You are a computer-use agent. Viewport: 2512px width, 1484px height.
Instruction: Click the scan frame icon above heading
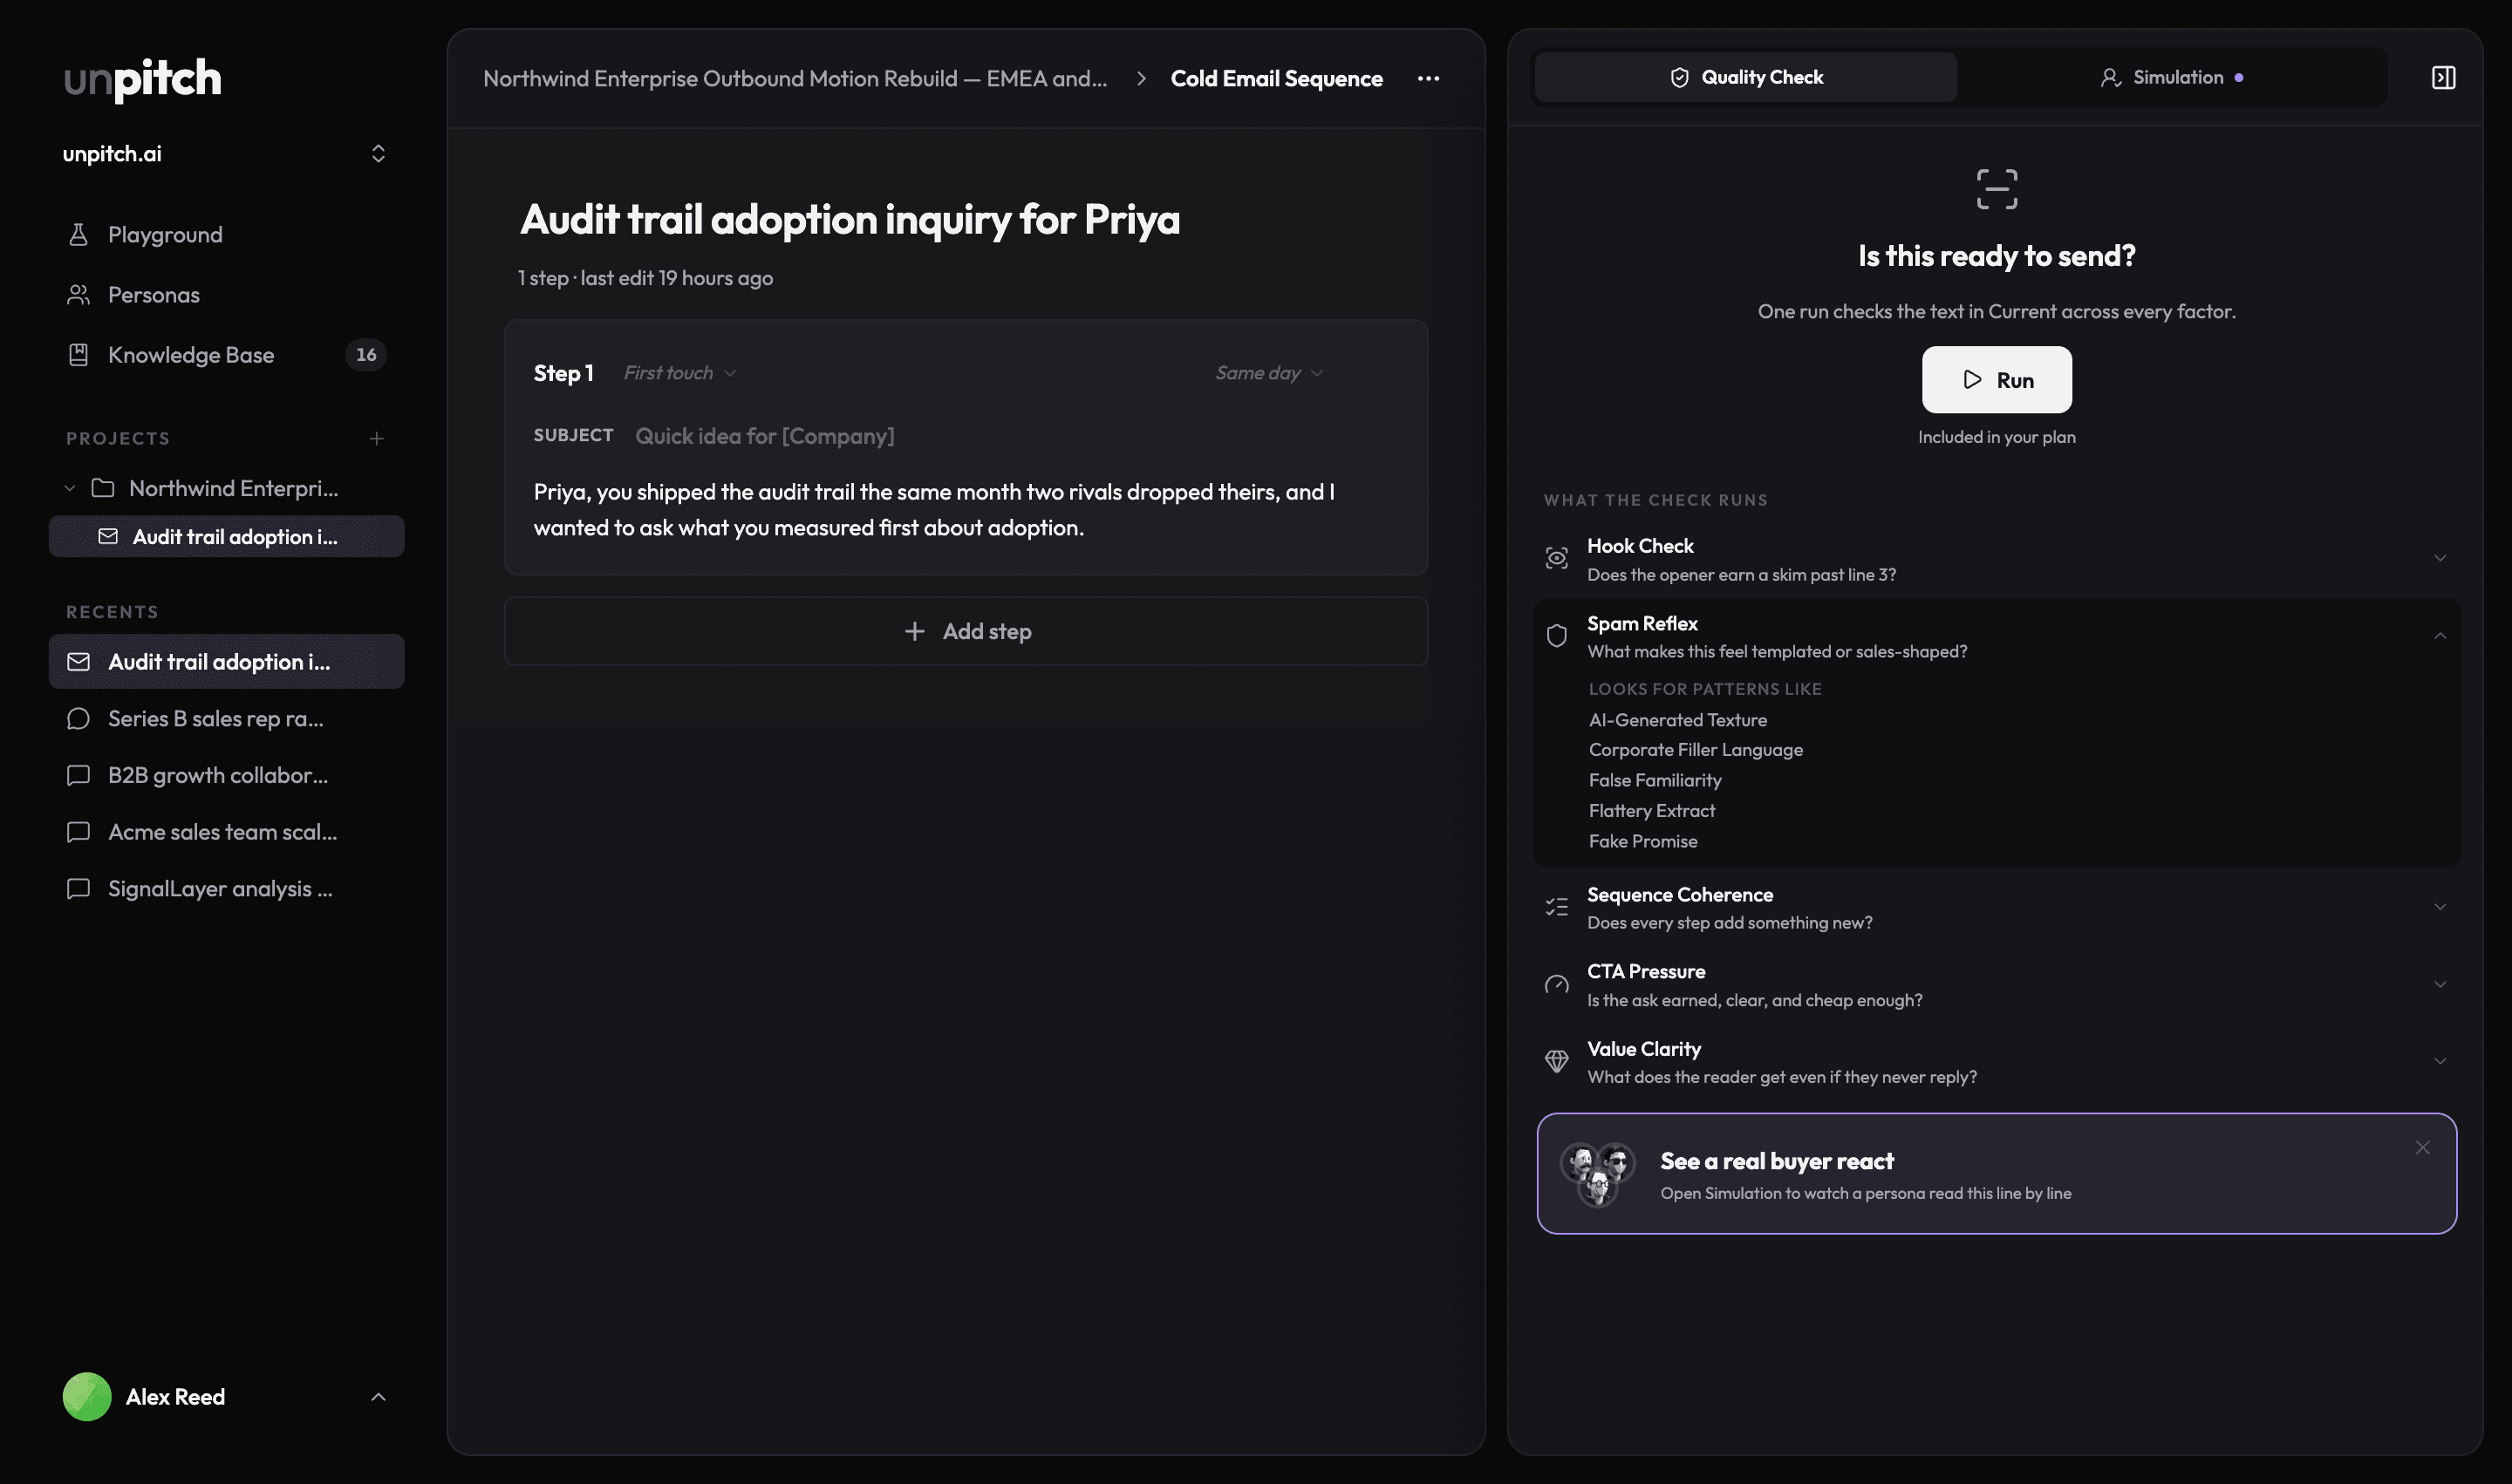coord(1997,189)
